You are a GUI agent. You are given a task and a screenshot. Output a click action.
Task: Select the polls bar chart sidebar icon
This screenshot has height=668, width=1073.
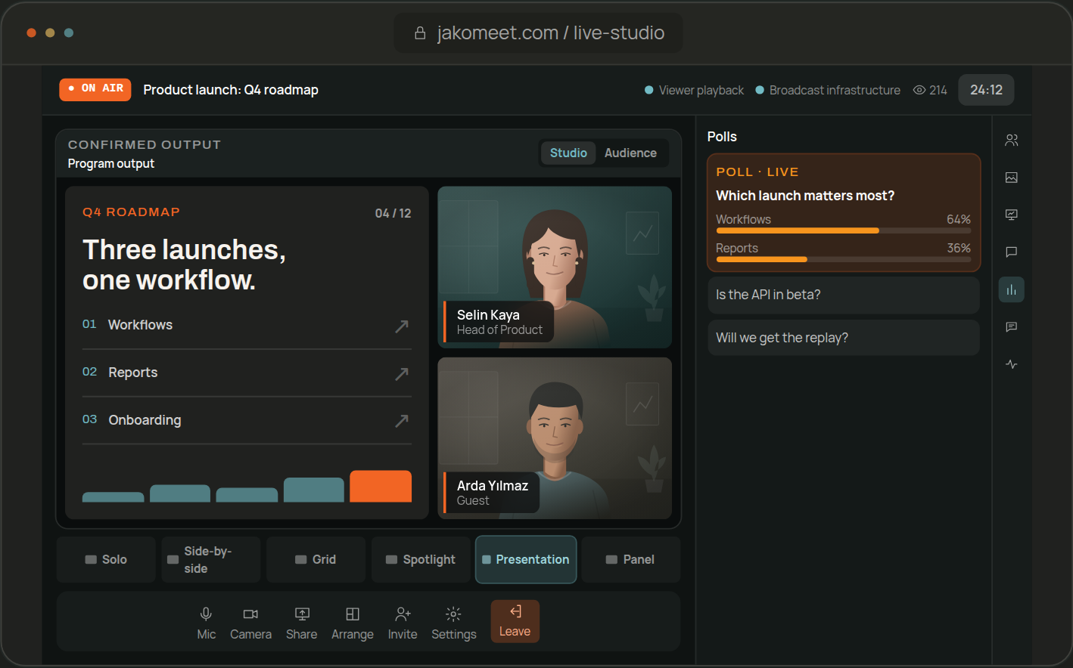(1011, 289)
